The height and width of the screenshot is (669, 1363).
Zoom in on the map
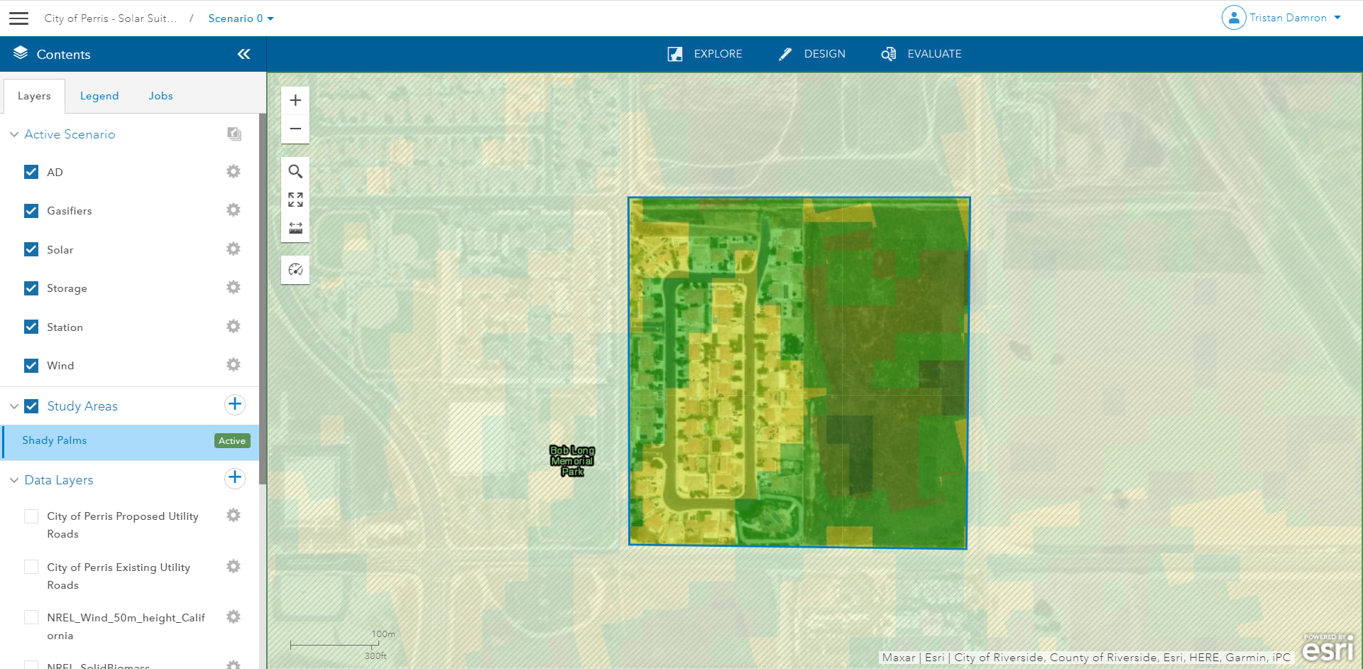(295, 101)
